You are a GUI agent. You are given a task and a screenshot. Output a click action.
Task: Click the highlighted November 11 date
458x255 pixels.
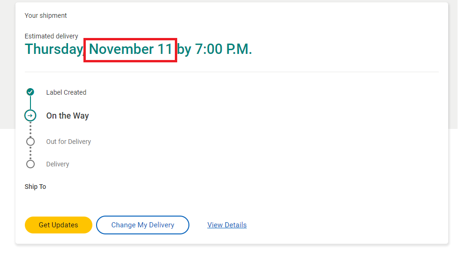pos(130,50)
